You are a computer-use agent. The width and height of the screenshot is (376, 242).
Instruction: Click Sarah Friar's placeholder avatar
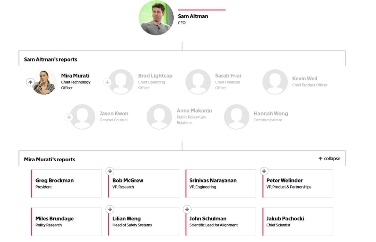(x=198, y=82)
